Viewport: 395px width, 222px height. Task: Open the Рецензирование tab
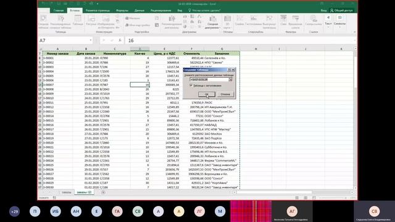coord(160,10)
